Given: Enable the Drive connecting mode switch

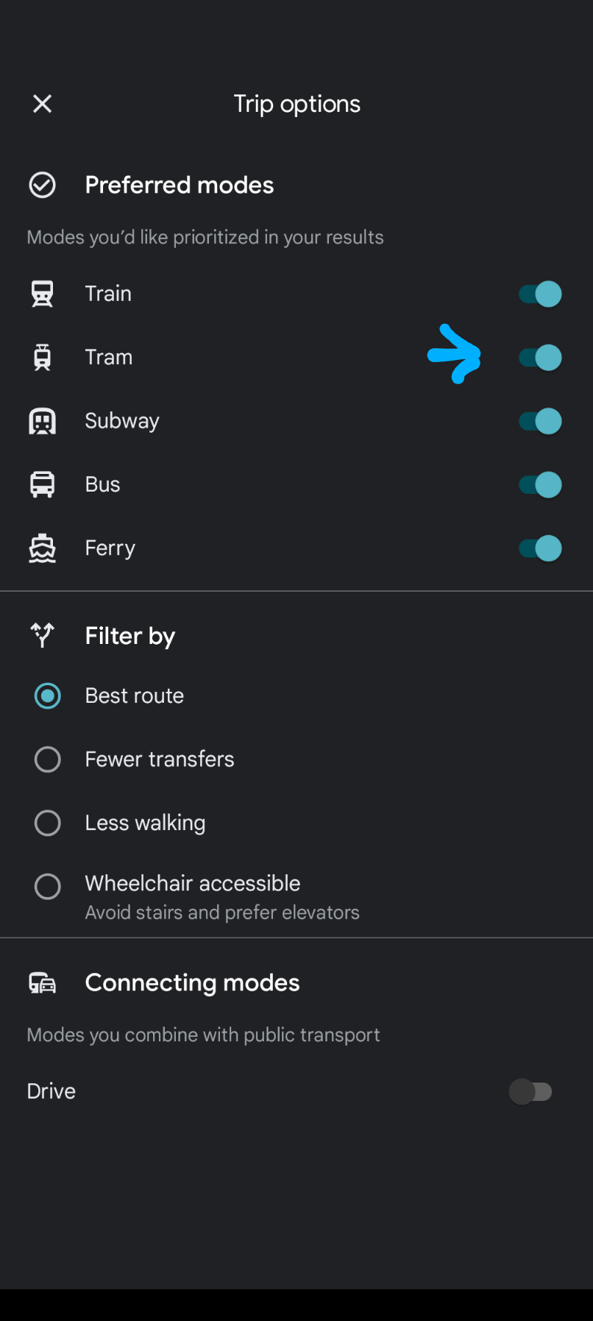Looking at the screenshot, I should (x=530, y=1091).
